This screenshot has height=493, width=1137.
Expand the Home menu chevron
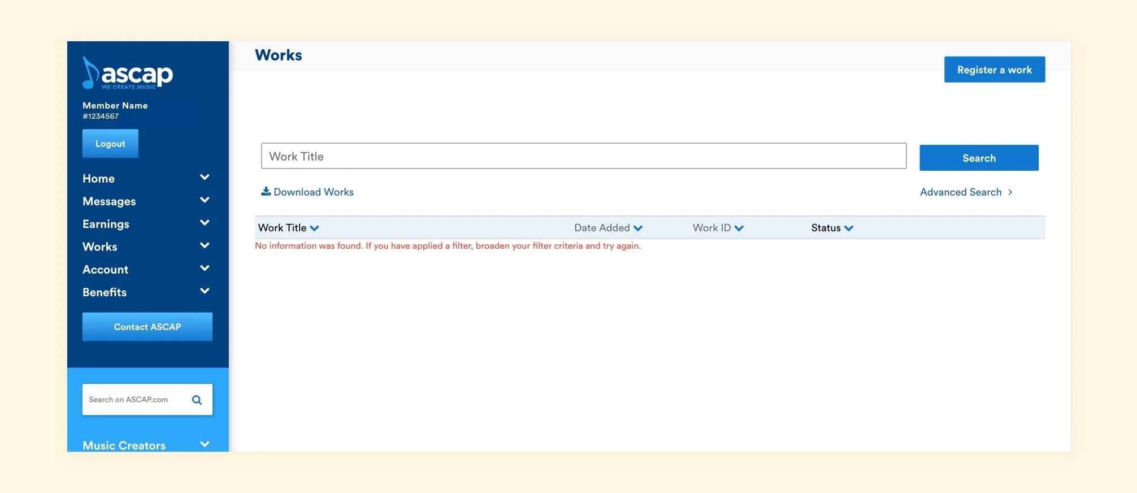pos(205,178)
